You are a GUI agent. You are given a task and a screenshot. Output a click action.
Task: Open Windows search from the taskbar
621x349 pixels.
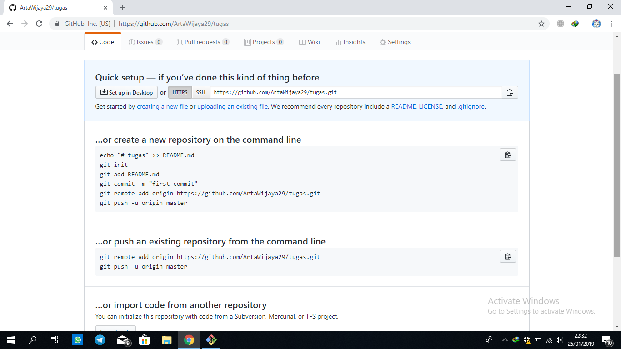pyautogui.click(x=33, y=340)
